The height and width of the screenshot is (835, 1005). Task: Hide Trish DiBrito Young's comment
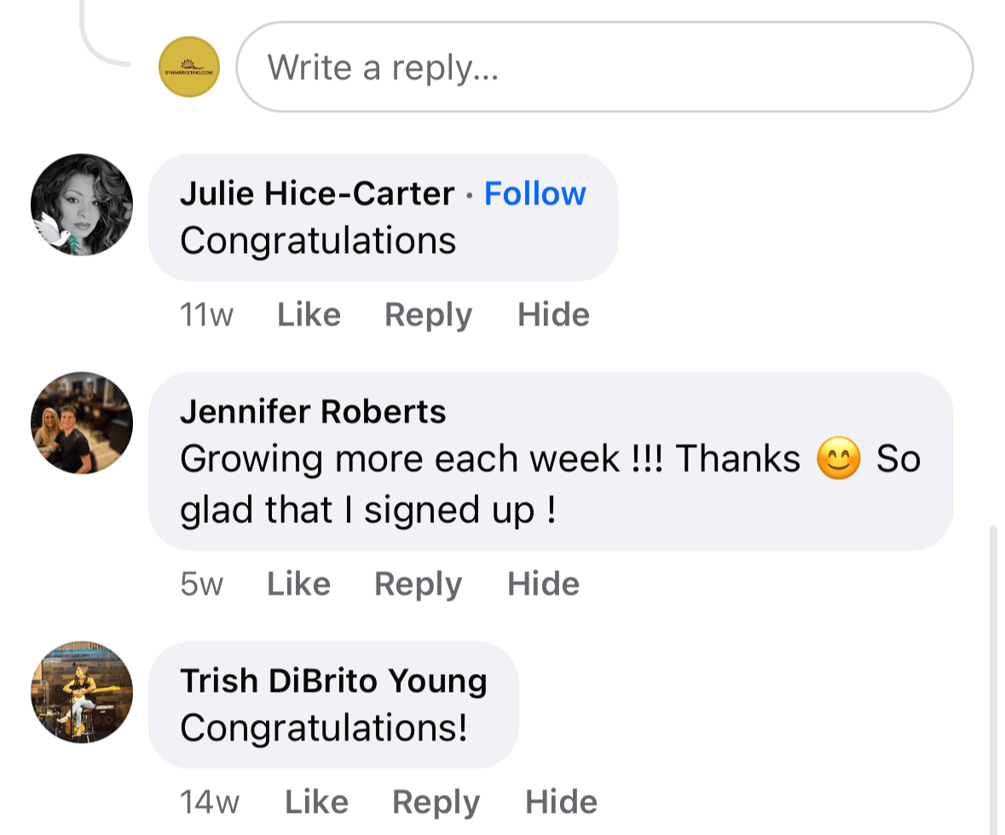click(x=561, y=803)
